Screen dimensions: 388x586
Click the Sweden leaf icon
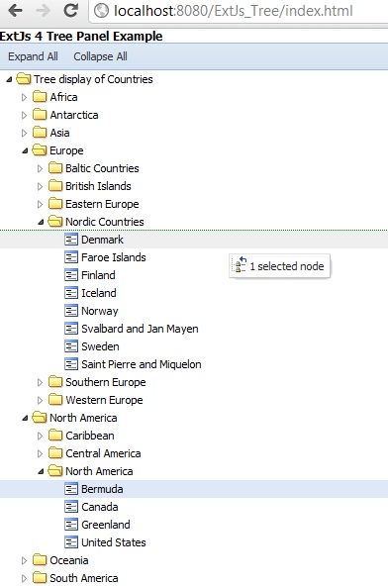tap(71, 346)
